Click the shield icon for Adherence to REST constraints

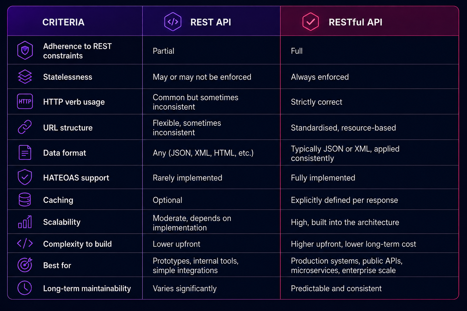coord(25,50)
